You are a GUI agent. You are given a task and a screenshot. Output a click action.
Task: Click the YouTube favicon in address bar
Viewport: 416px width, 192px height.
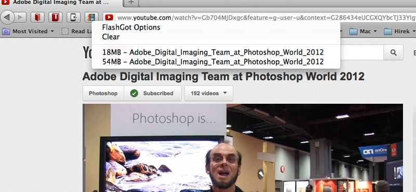click(x=109, y=18)
